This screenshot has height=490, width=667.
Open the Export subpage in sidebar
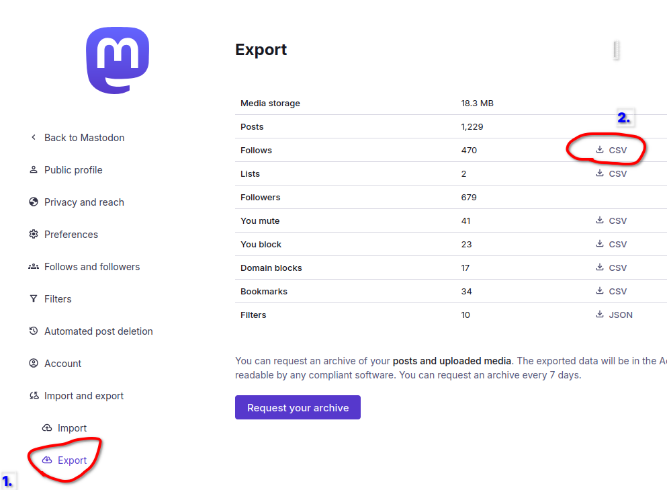coord(72,460)
